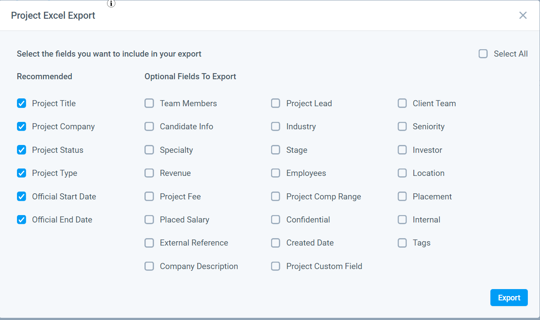This screenshot has width=540, height=320.
Task: Tick the Industry checkbox
Action: 275,127
